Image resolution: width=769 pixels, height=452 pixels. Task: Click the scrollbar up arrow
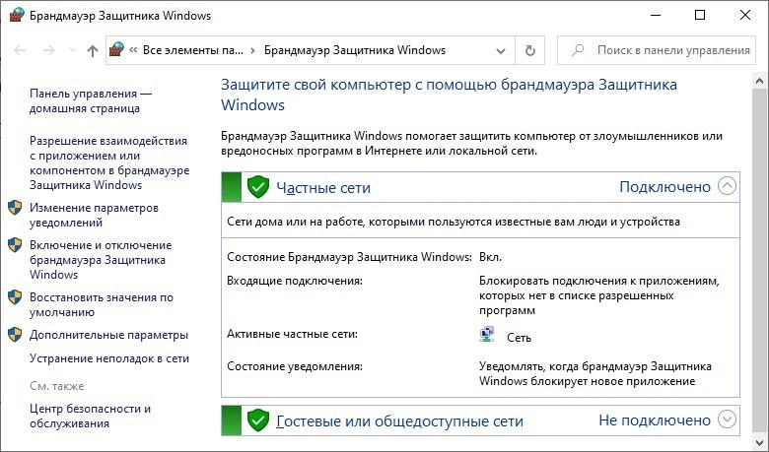(x=760, y=81)
